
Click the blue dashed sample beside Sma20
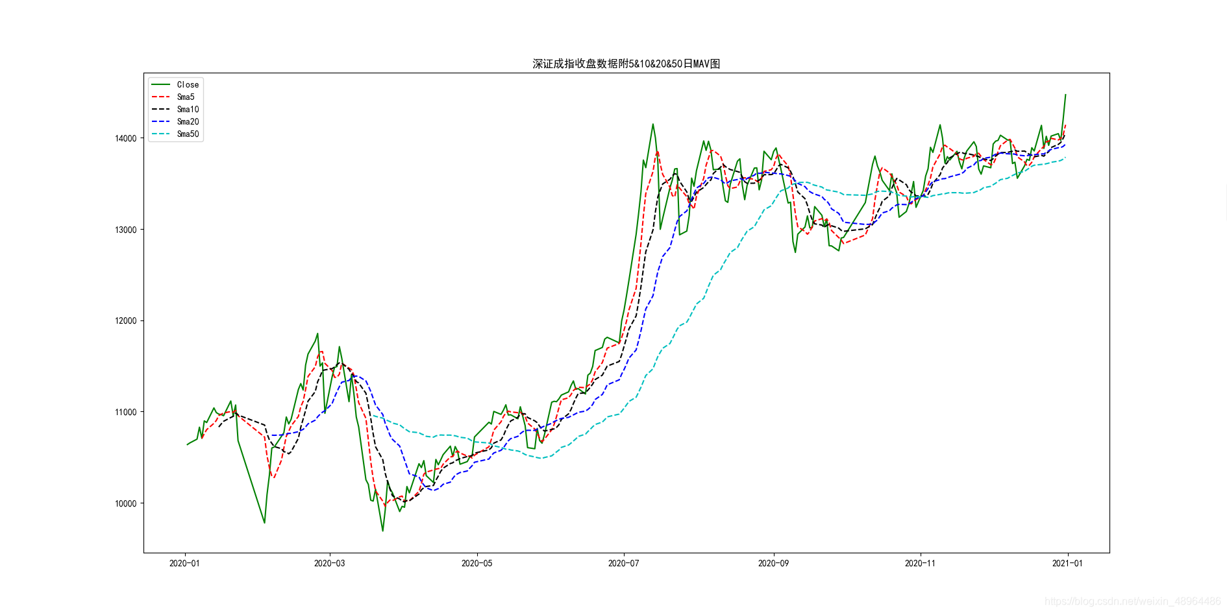click(160, 121)
